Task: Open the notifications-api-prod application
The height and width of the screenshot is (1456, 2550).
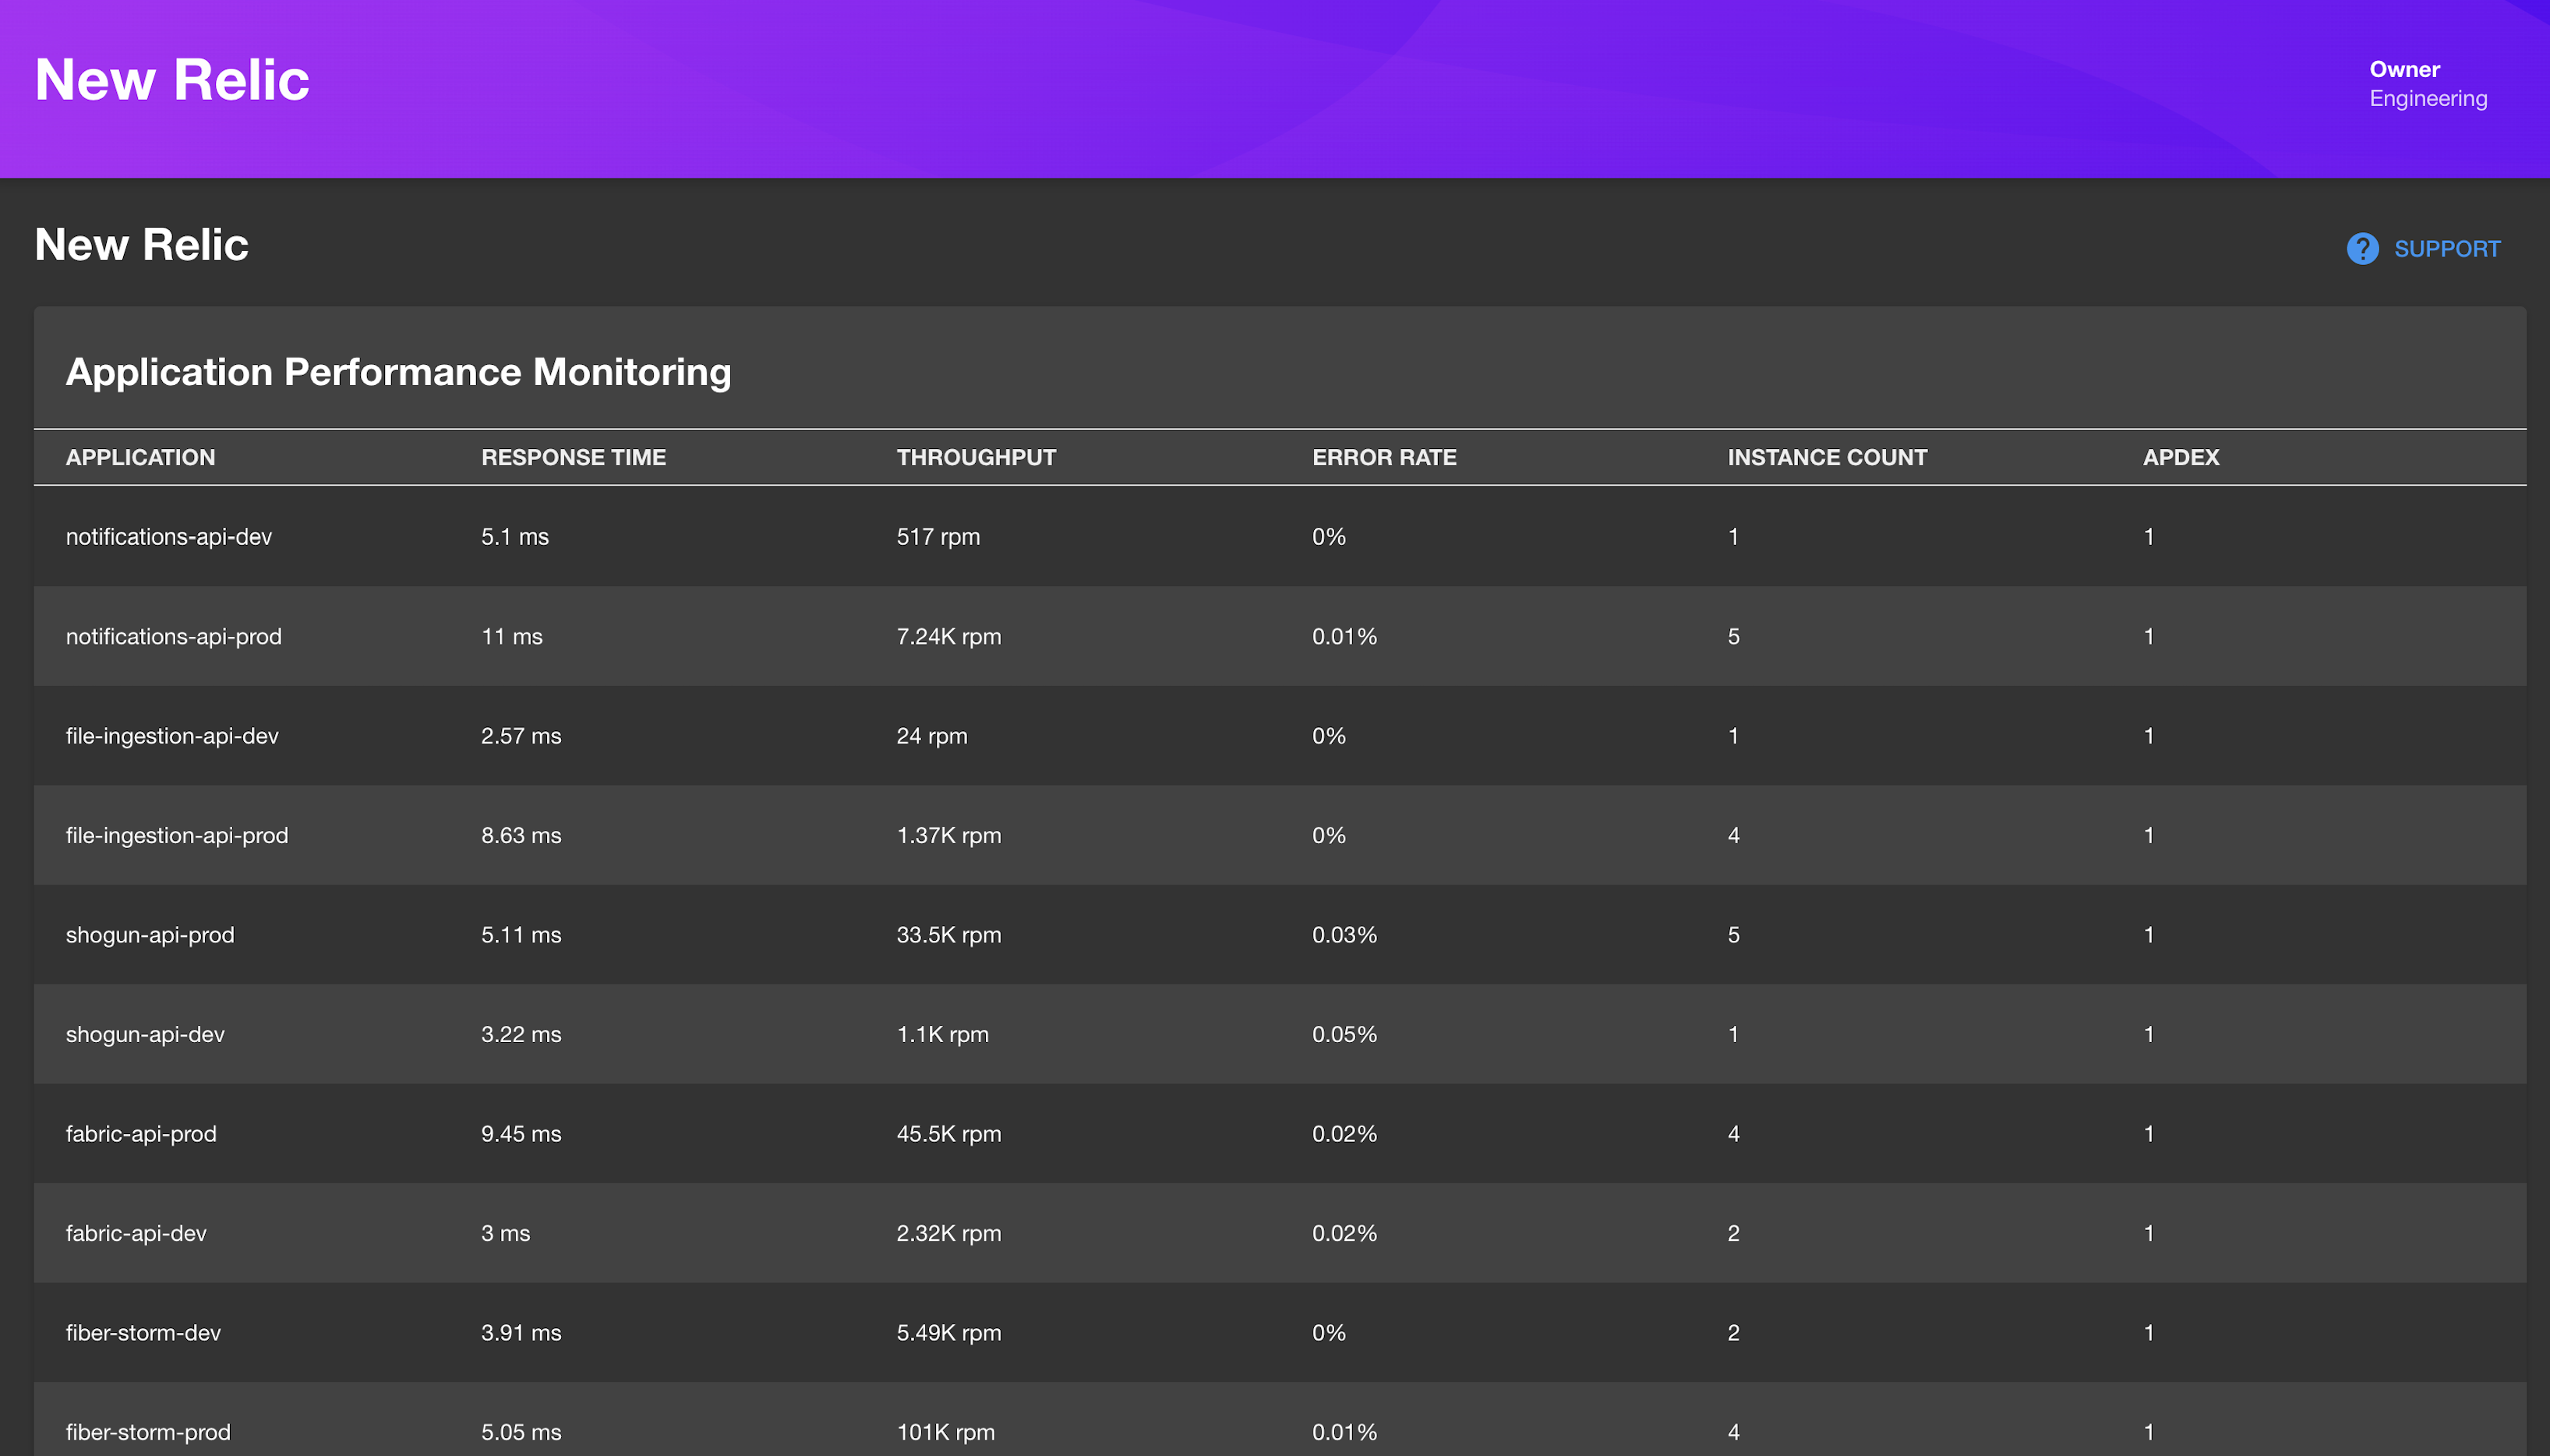Action: click(174, 636)
